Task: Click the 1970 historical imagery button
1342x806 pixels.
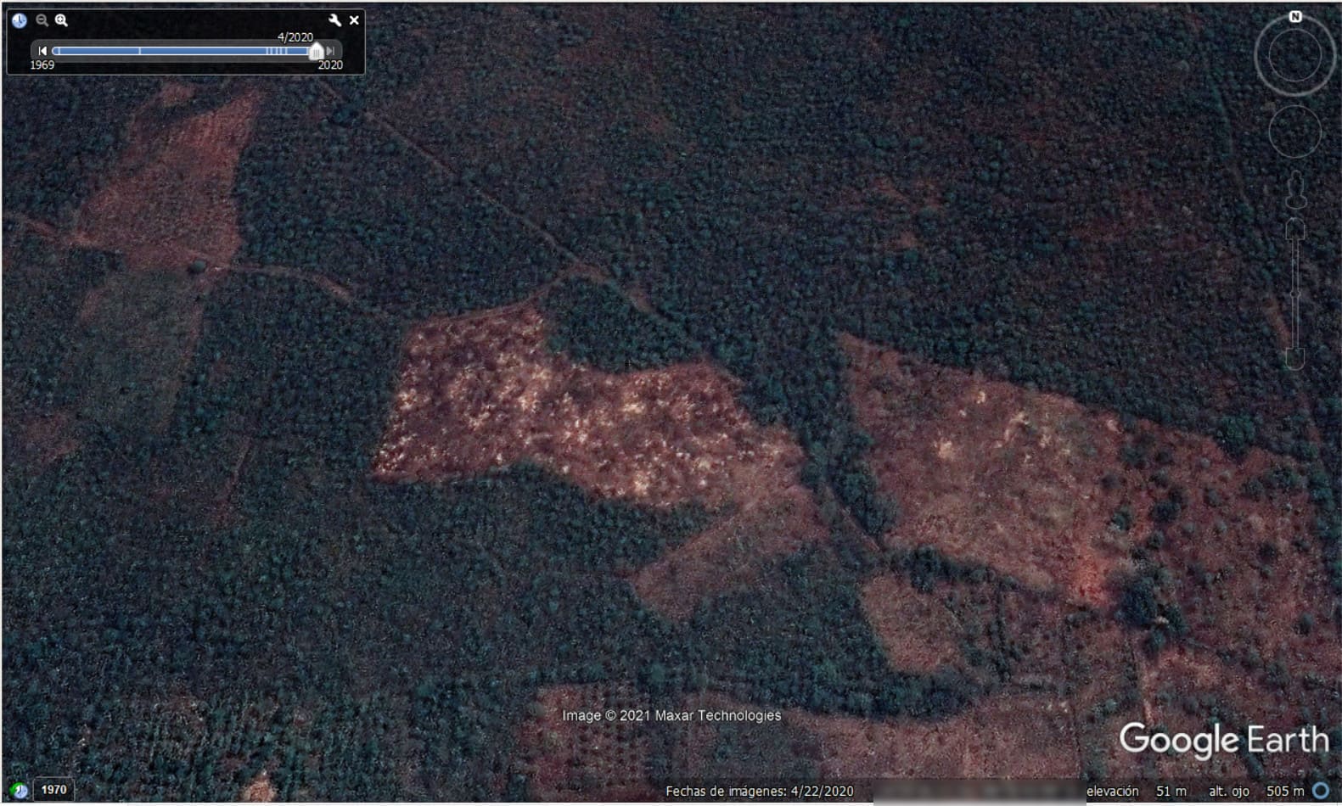Action: (x=53, y=790)
